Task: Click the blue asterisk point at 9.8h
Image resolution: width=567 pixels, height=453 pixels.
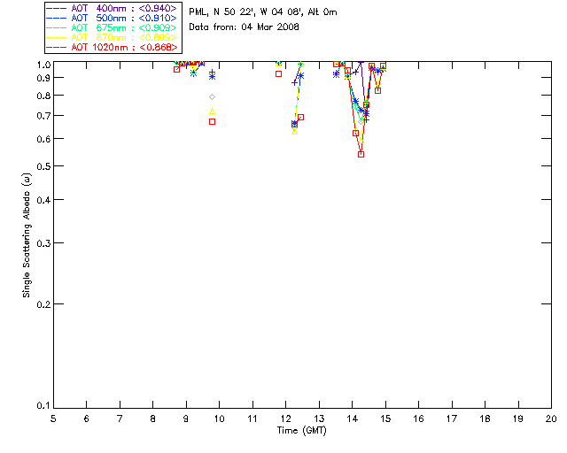Action: click(x=213, y=77)
